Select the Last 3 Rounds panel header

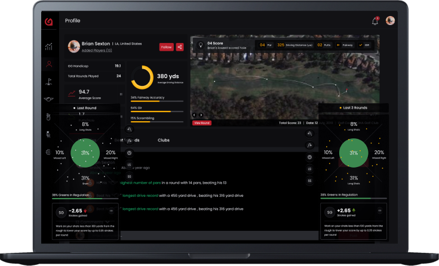pyautogui.click(x=354, y=108)
